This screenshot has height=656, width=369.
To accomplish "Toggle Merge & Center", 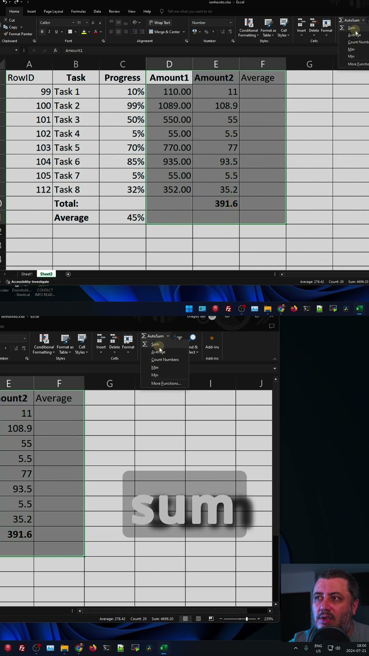I will (164, 32).
